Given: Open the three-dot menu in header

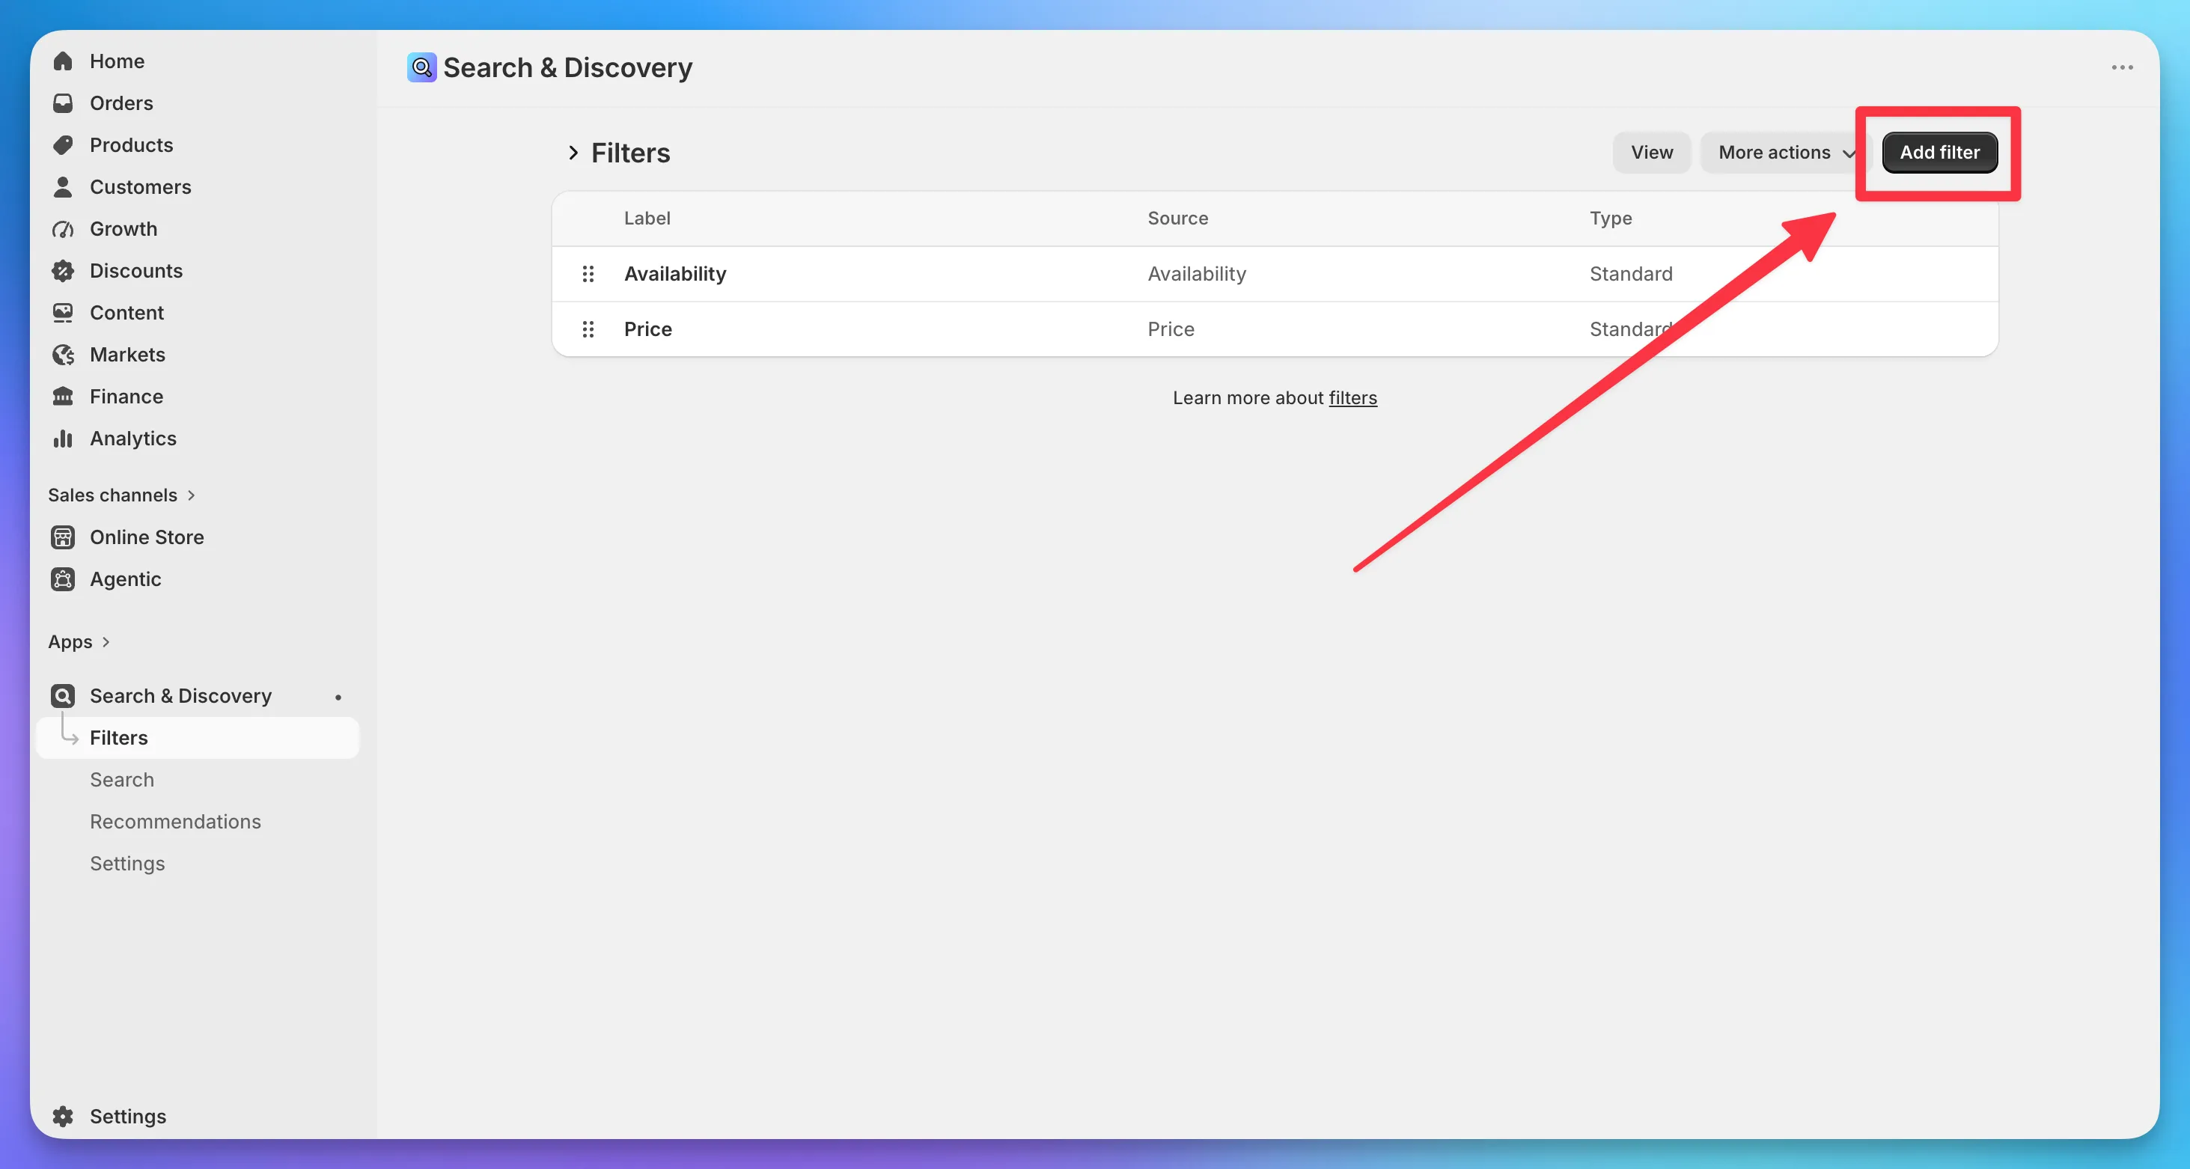Looking at the screenshot, I should point(2122,67).
